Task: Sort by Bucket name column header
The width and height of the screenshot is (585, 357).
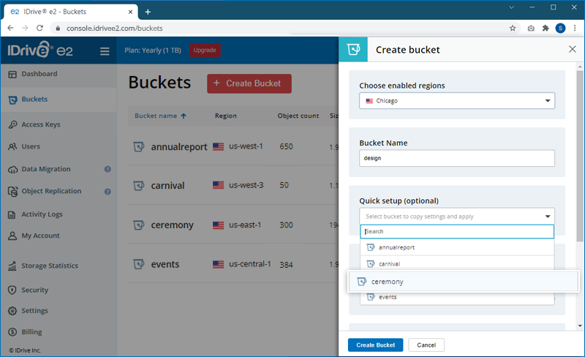Action: point(160,116)
